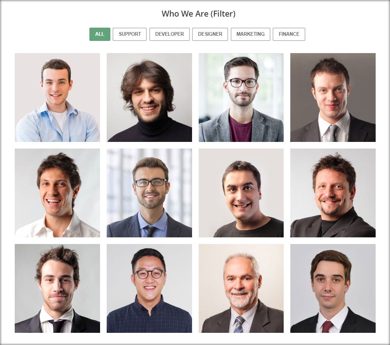Choose the DESIGNER filter
Image resolution: width=390 pixels, height=345 pixels.
coord(210,34)
